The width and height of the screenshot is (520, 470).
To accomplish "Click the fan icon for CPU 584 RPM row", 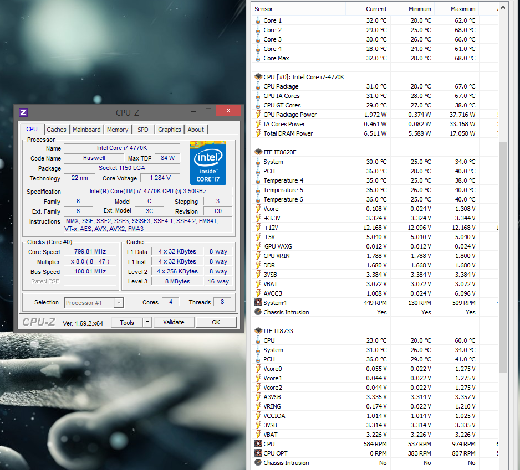I will (x=258, y=444).
